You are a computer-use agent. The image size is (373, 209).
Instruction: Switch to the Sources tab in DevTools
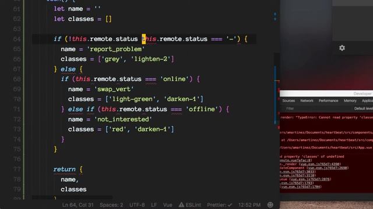pyautogui.click(x=288, y=100)
